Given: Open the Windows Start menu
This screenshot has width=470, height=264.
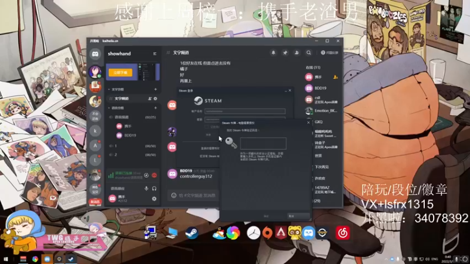Looking at the screenshot, I should coord(5,259).
